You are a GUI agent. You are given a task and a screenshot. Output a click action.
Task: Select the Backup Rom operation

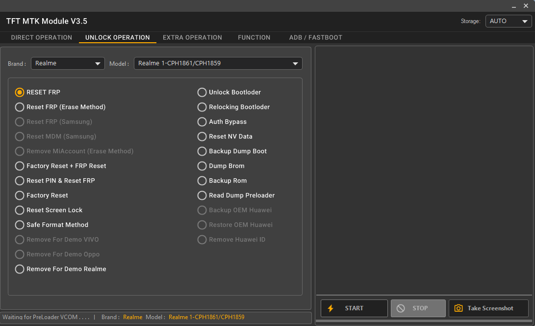[x=202, y=181]
